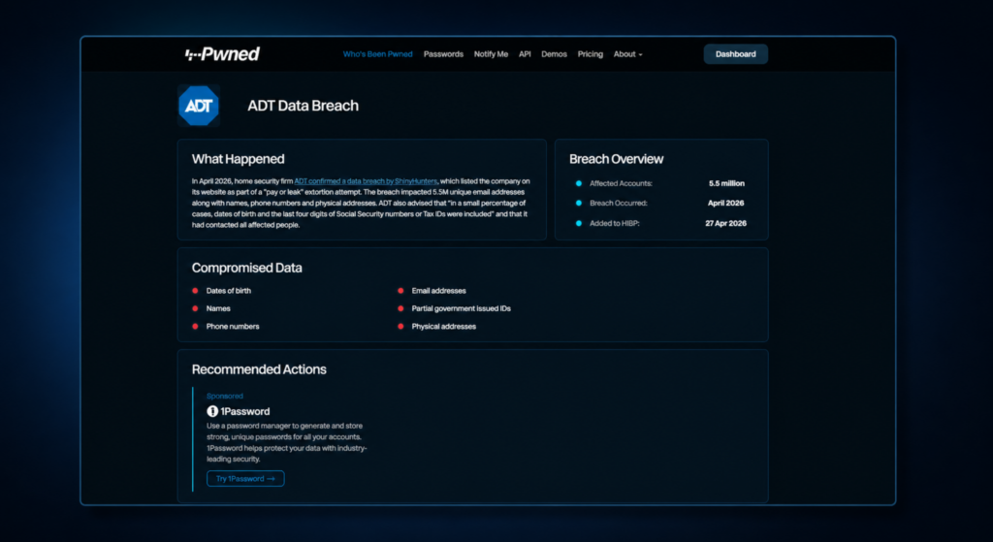Open the ADT confirmed a data breach link
Screen dimensions: 993x542
pos(366,181)
